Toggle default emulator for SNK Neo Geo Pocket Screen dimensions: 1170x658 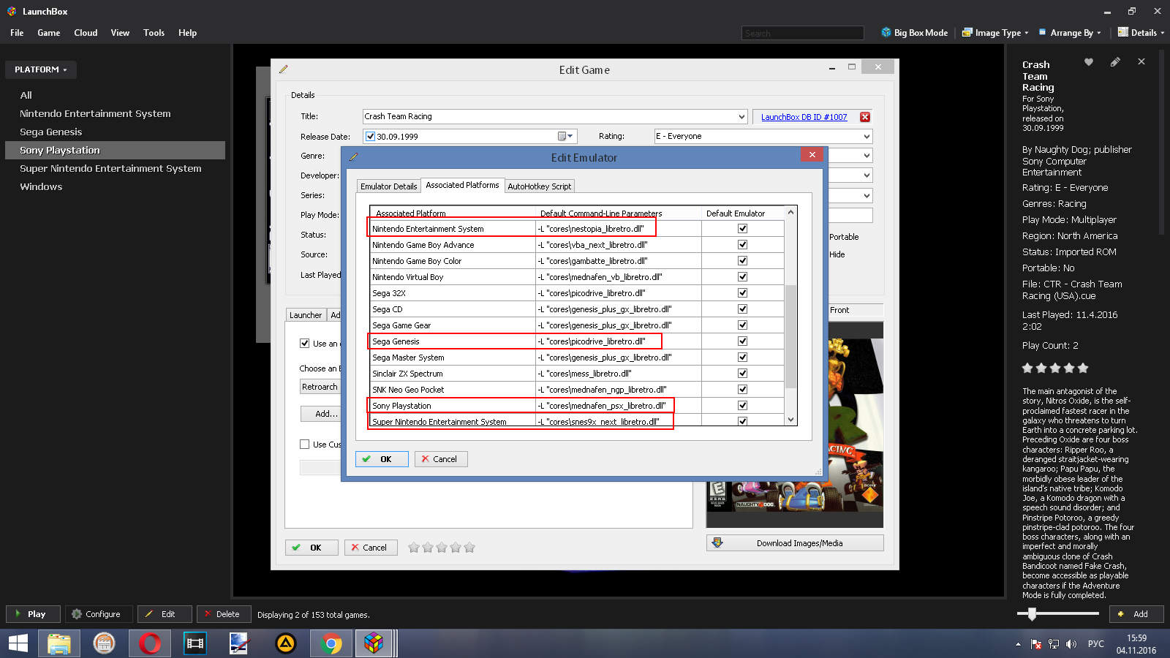click(x=742, y=389)
